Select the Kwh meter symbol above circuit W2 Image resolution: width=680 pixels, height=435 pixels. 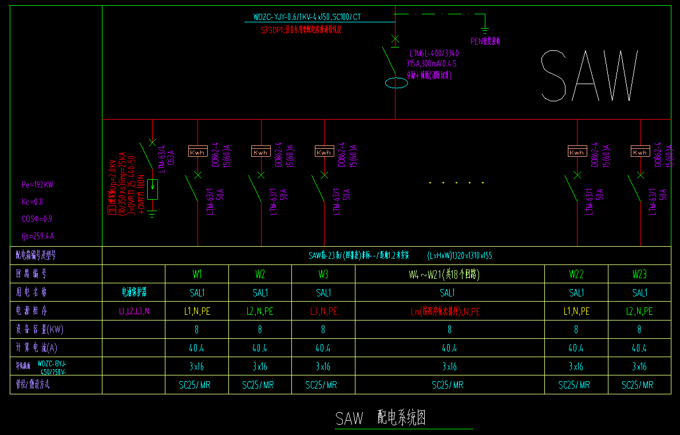261,151
